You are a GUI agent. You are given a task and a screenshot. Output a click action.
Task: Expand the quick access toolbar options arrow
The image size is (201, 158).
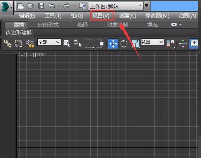147,6
